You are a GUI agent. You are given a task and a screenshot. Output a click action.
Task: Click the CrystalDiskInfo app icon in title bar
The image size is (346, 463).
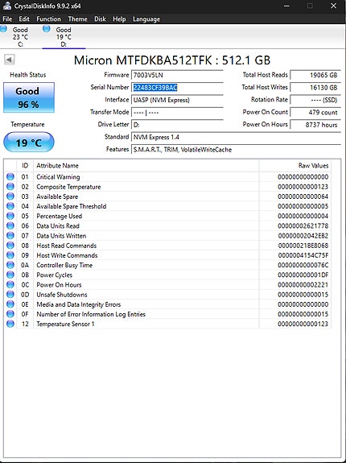coord(7,6)
